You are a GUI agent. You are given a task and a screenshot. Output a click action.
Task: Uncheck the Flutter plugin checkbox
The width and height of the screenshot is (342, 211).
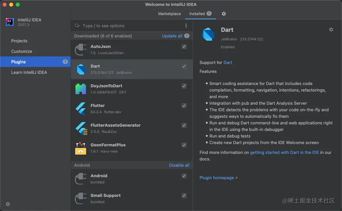pyautogui.click(x=184, y=106)
